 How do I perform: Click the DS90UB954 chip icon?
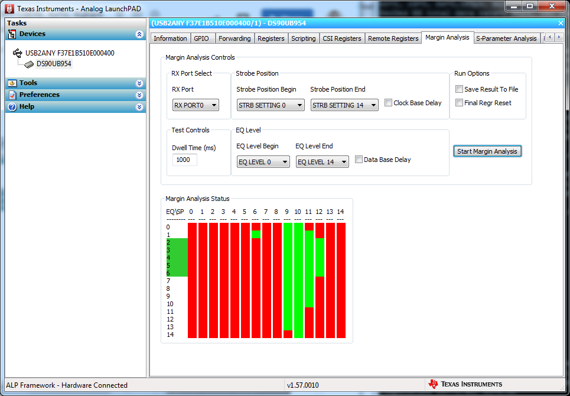[29, 64]
